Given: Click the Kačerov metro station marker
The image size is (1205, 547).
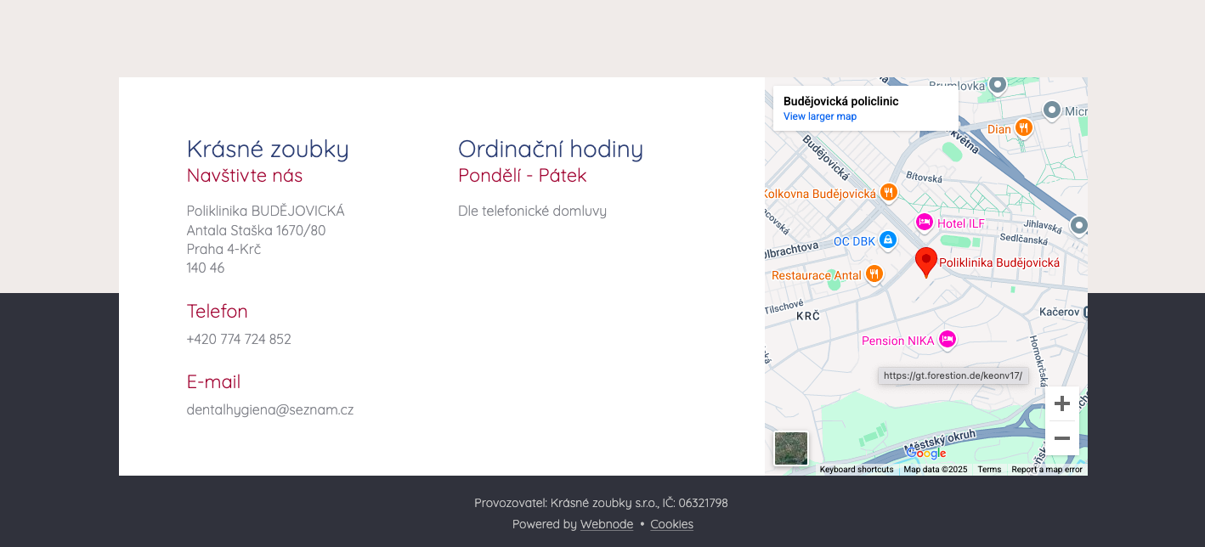Looking at the screenshot, I should (x=1084, y=313).
